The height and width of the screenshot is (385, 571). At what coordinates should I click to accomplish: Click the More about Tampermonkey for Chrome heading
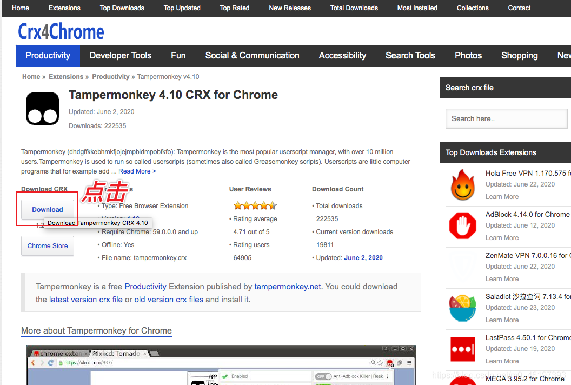96,331
